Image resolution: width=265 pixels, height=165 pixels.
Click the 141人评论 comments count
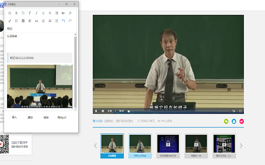(x=165, y=121)
